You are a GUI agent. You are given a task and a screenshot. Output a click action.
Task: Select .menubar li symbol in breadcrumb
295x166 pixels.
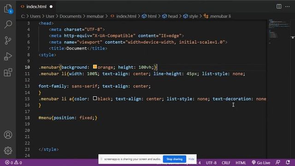coord(217,17)
